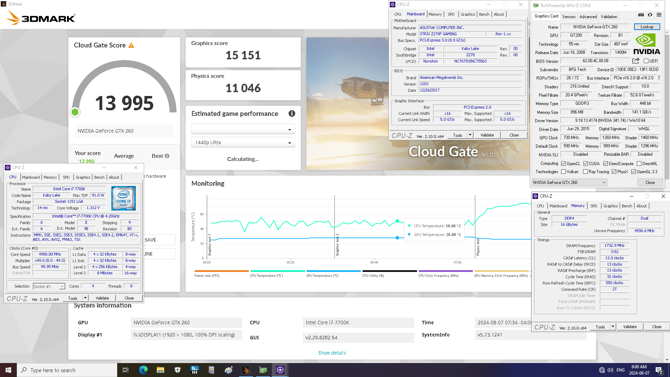
Task: Click the volume icon in the system tray
Action: 610,370
